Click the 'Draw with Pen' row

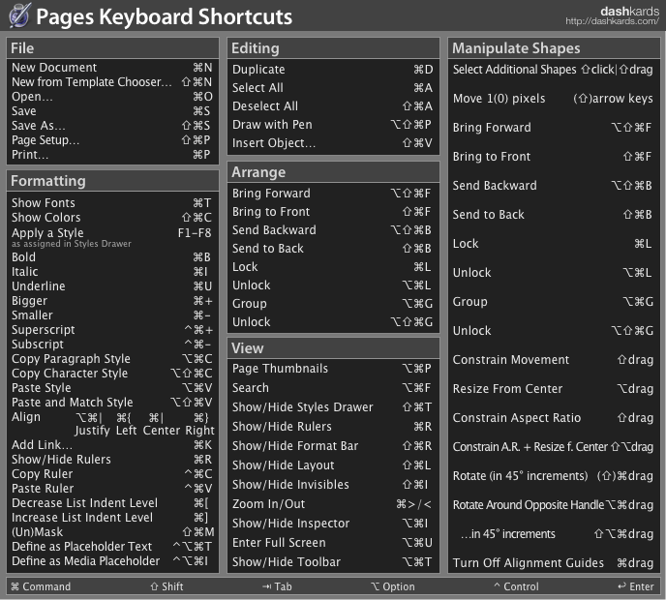tap(333, 125)
